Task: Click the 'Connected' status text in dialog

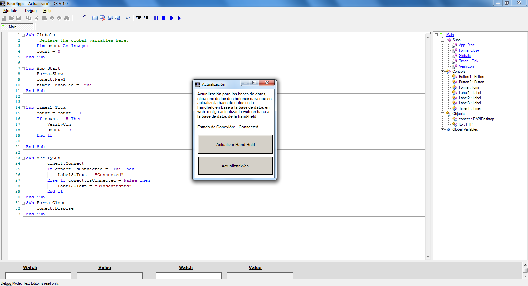Action: [248, 127]
